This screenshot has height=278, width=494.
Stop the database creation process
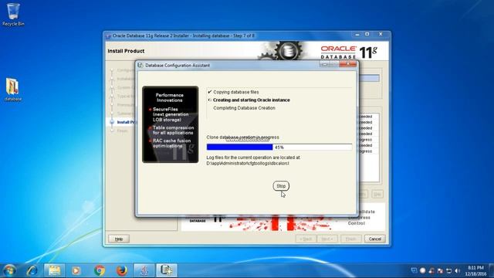[x=281, y=186]
